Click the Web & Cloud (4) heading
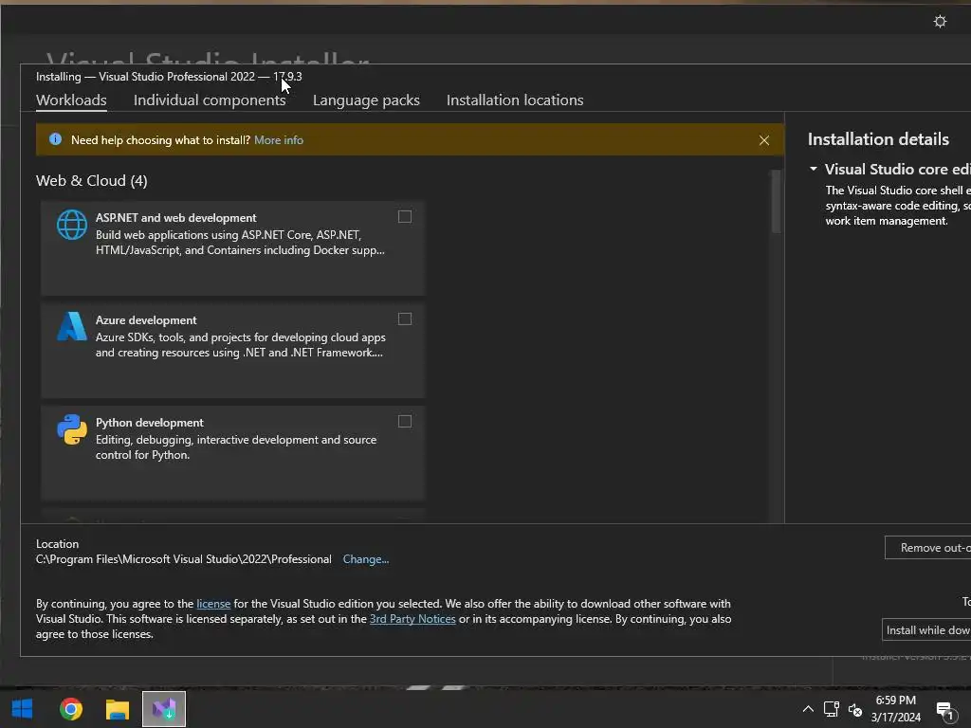 point(92,181)
